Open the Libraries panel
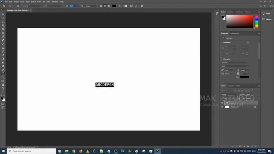274x154 pixels. (267, 19)
